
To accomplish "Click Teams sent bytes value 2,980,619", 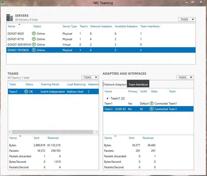I will (39, 145).
